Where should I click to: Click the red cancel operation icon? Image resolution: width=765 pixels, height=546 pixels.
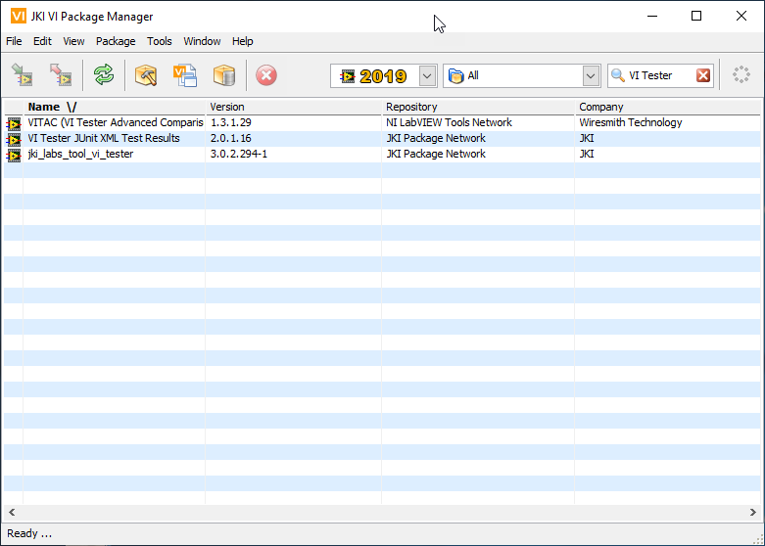(x=266, y=75)
